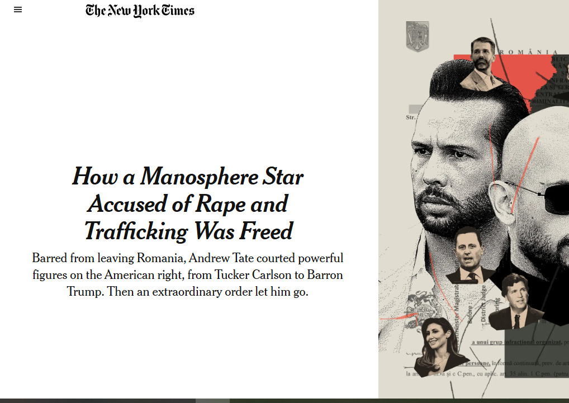Image resolution: width=569 pixels, height=403 pixels.
Task: Open the hamburger sections menu
Action: 18,10
